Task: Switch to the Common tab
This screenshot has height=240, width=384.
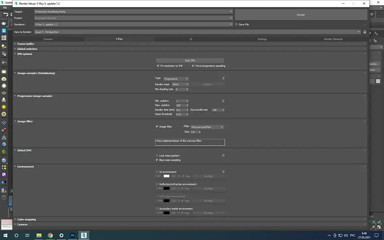Action: point(48,39)
